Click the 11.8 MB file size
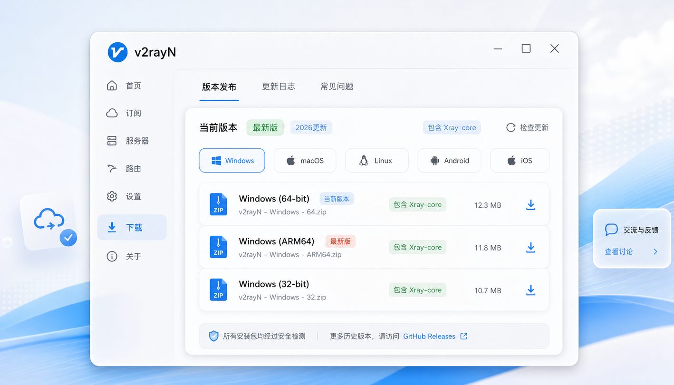 488,248
